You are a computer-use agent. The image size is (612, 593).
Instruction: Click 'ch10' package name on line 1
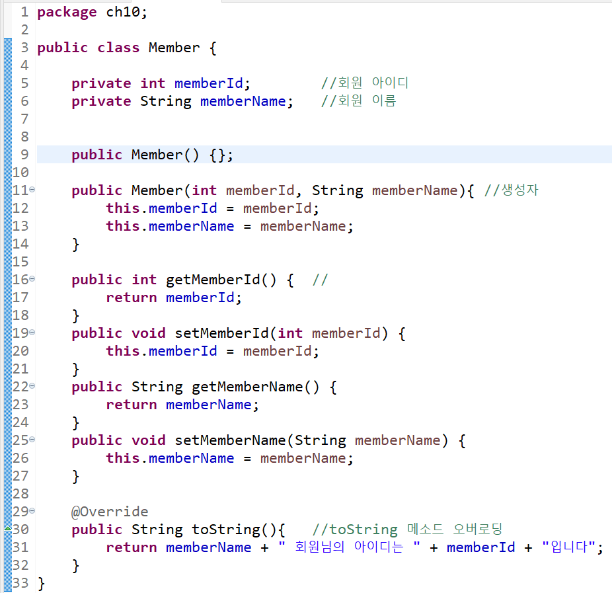pyautogui.click(x=123, y=12)
